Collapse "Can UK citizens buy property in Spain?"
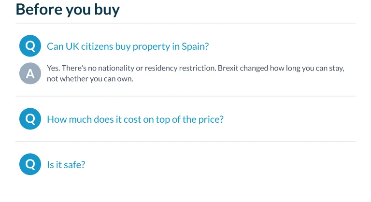This screenshot has width=371, height=202. (x=128, y=46)
